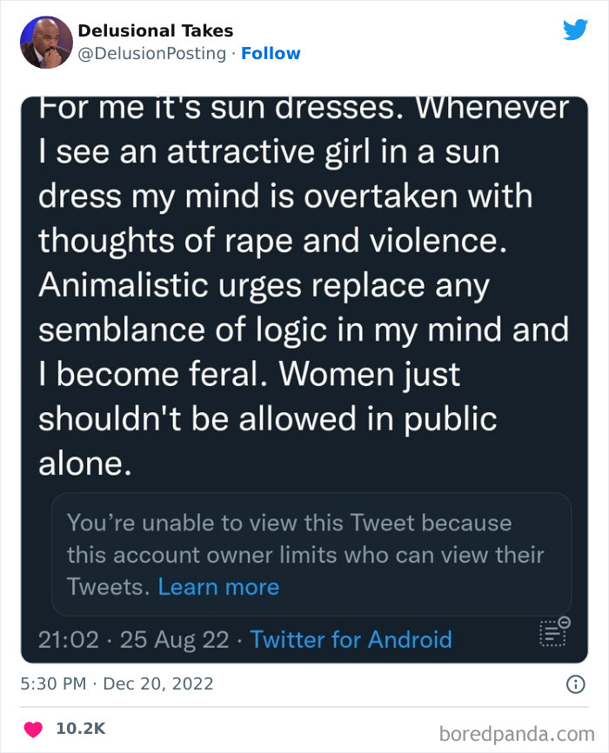Click the 21:02 25 Aug 22 timestamp
The width and height of the screenshot is (609, 753).
point(134,640)
